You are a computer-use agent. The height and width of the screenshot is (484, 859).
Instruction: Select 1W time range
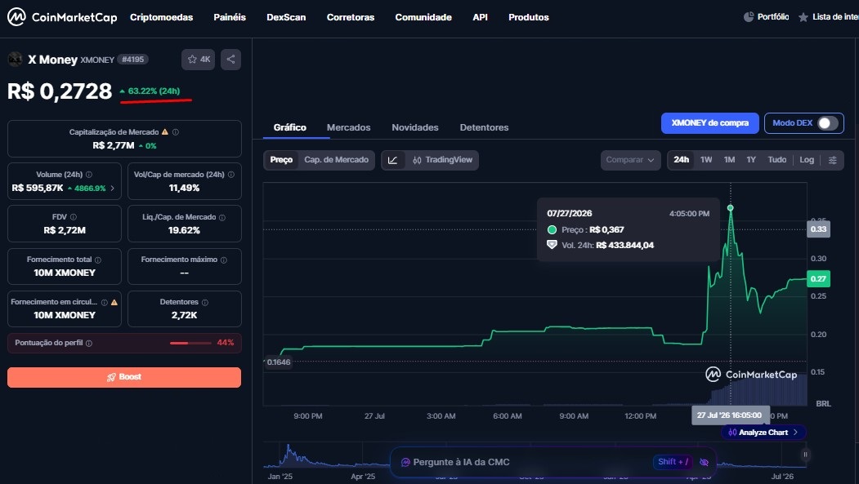coord(706,160)
